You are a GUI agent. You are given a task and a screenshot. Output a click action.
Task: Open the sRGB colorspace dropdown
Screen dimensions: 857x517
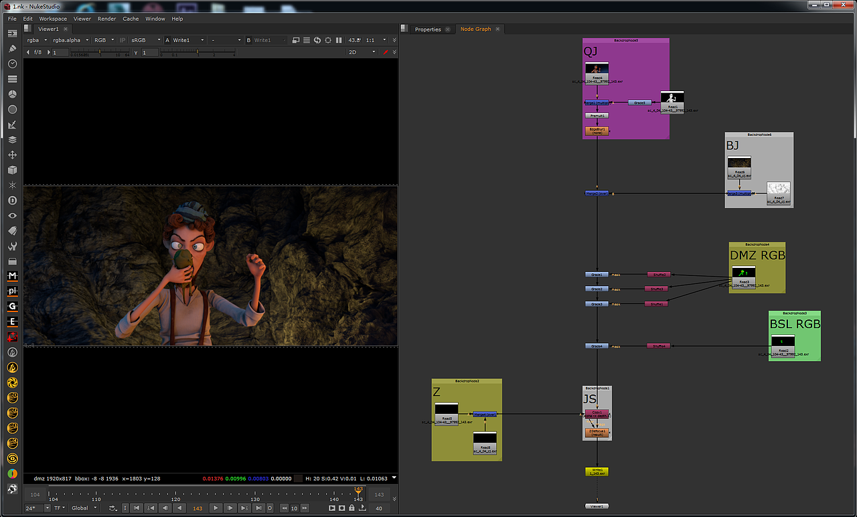(x=145, y=40)
